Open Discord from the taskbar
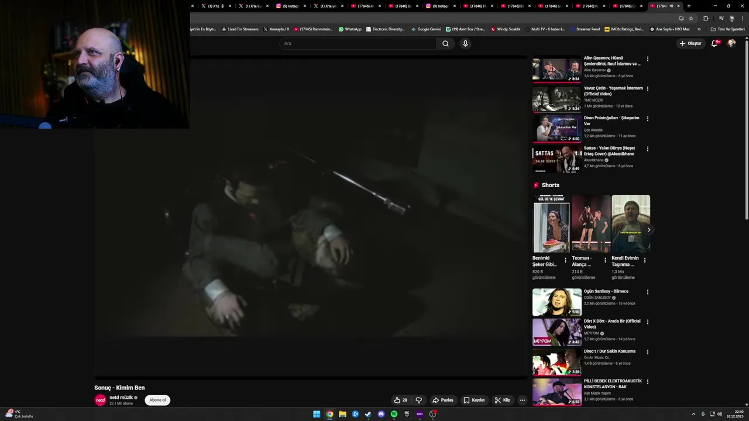749x421 pixels. tap(381, 414)
